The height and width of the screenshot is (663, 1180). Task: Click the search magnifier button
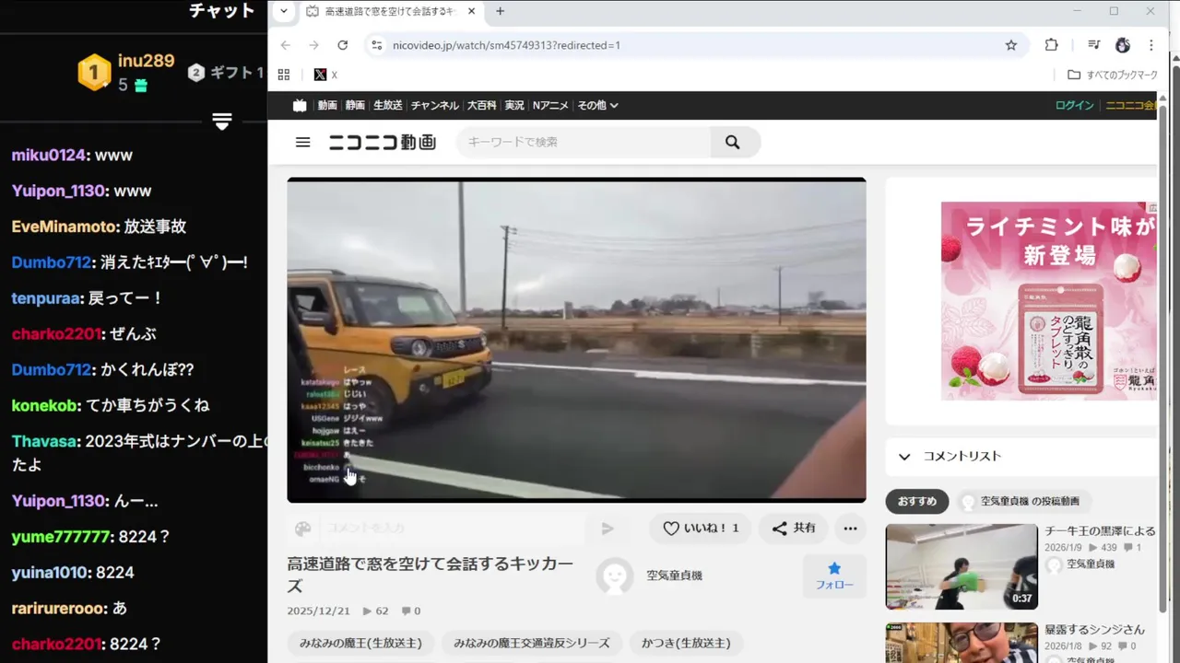pos(733,142)
